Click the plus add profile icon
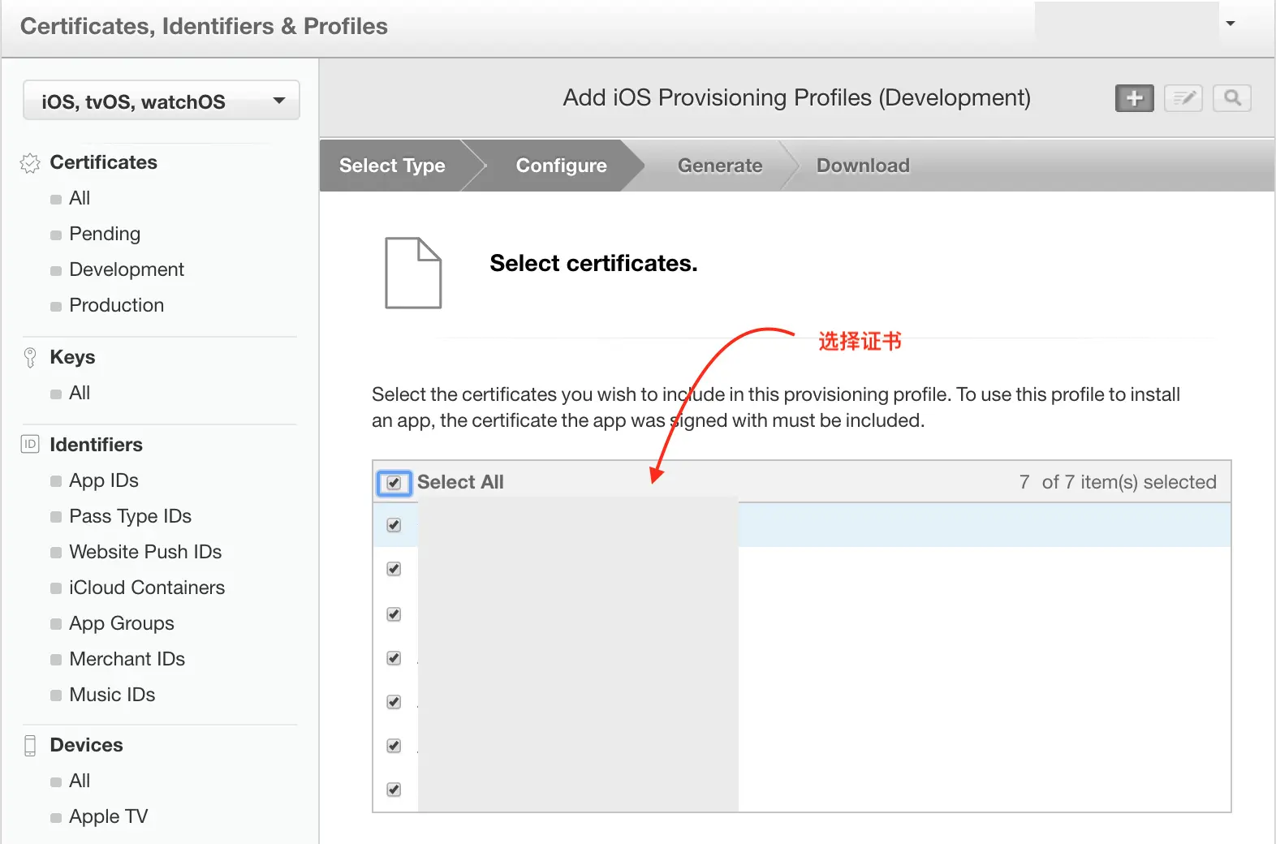The image size is (1276, 844). click(1134, 98)
